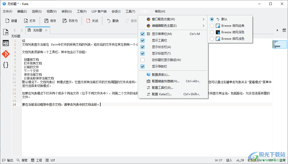This screenshot has width=288, height=164.
Task: Click the 另存为 save-as toolbar icon
Action: click(x=65, y=21)
